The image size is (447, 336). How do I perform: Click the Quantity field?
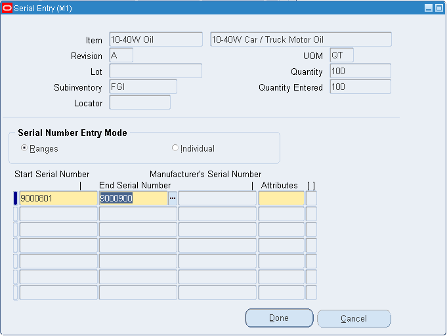click(360, 71)
